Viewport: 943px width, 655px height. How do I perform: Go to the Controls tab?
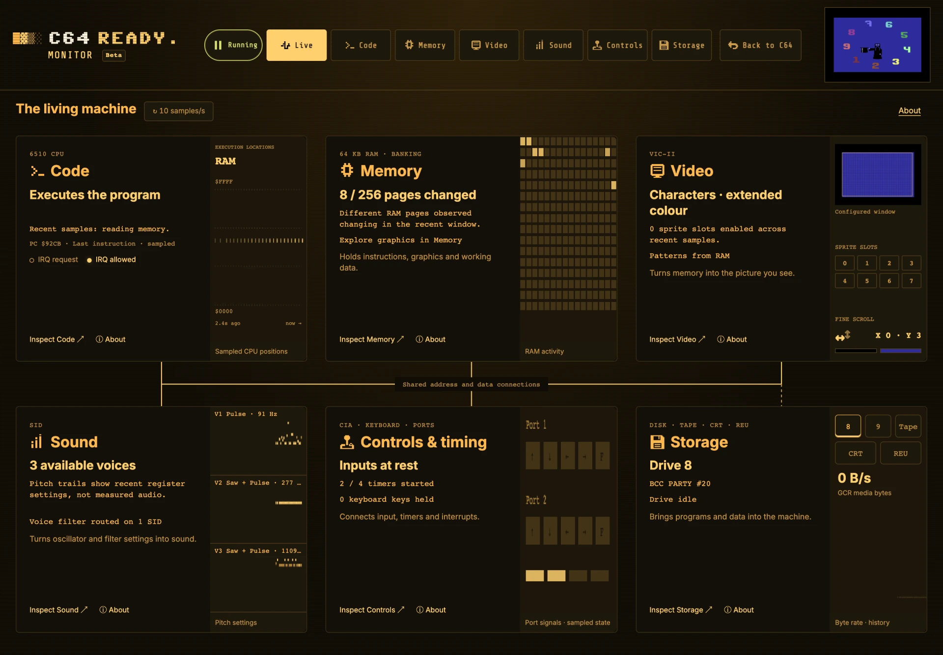coord(617,45)
